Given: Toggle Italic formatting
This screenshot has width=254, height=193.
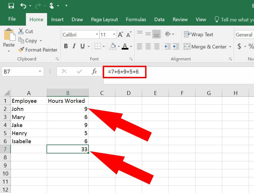Looking at the screenshot, I should pyautogui.click(x=74, y=47).
